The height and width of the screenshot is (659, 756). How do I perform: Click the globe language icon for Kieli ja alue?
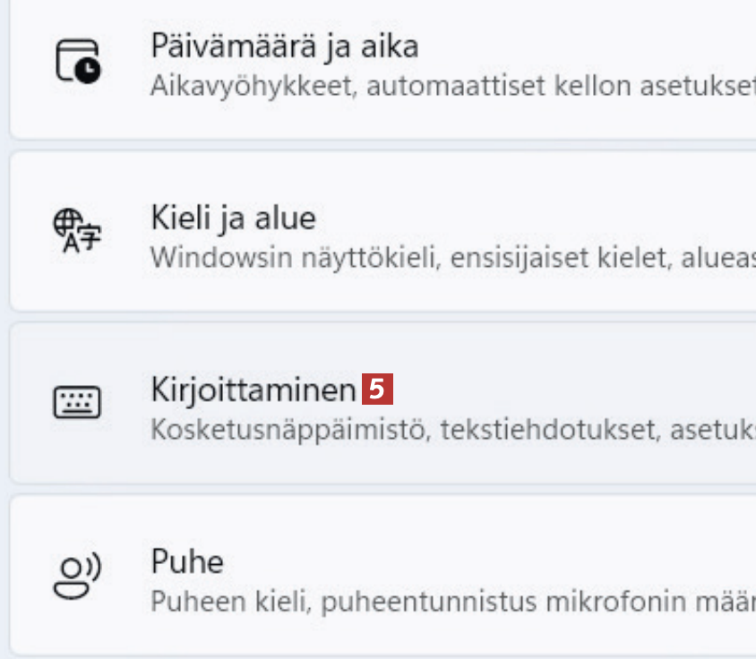coord(78,233)
